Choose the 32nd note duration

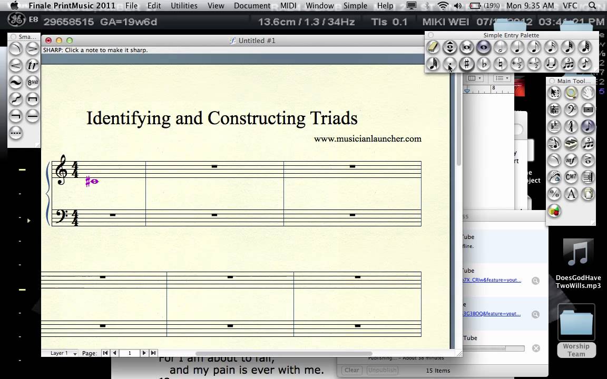568,47
